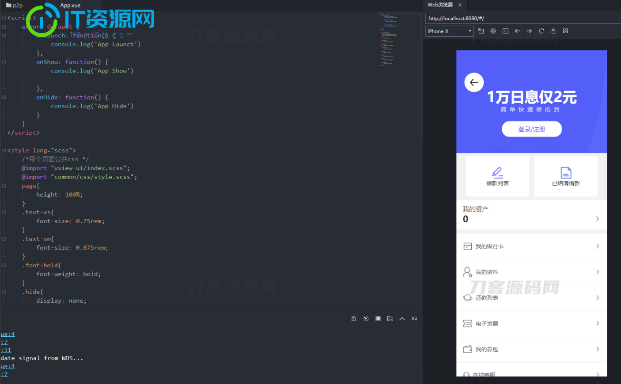Refresh the web browser preview page
The image size is (621, 384).
coord(541,31)
